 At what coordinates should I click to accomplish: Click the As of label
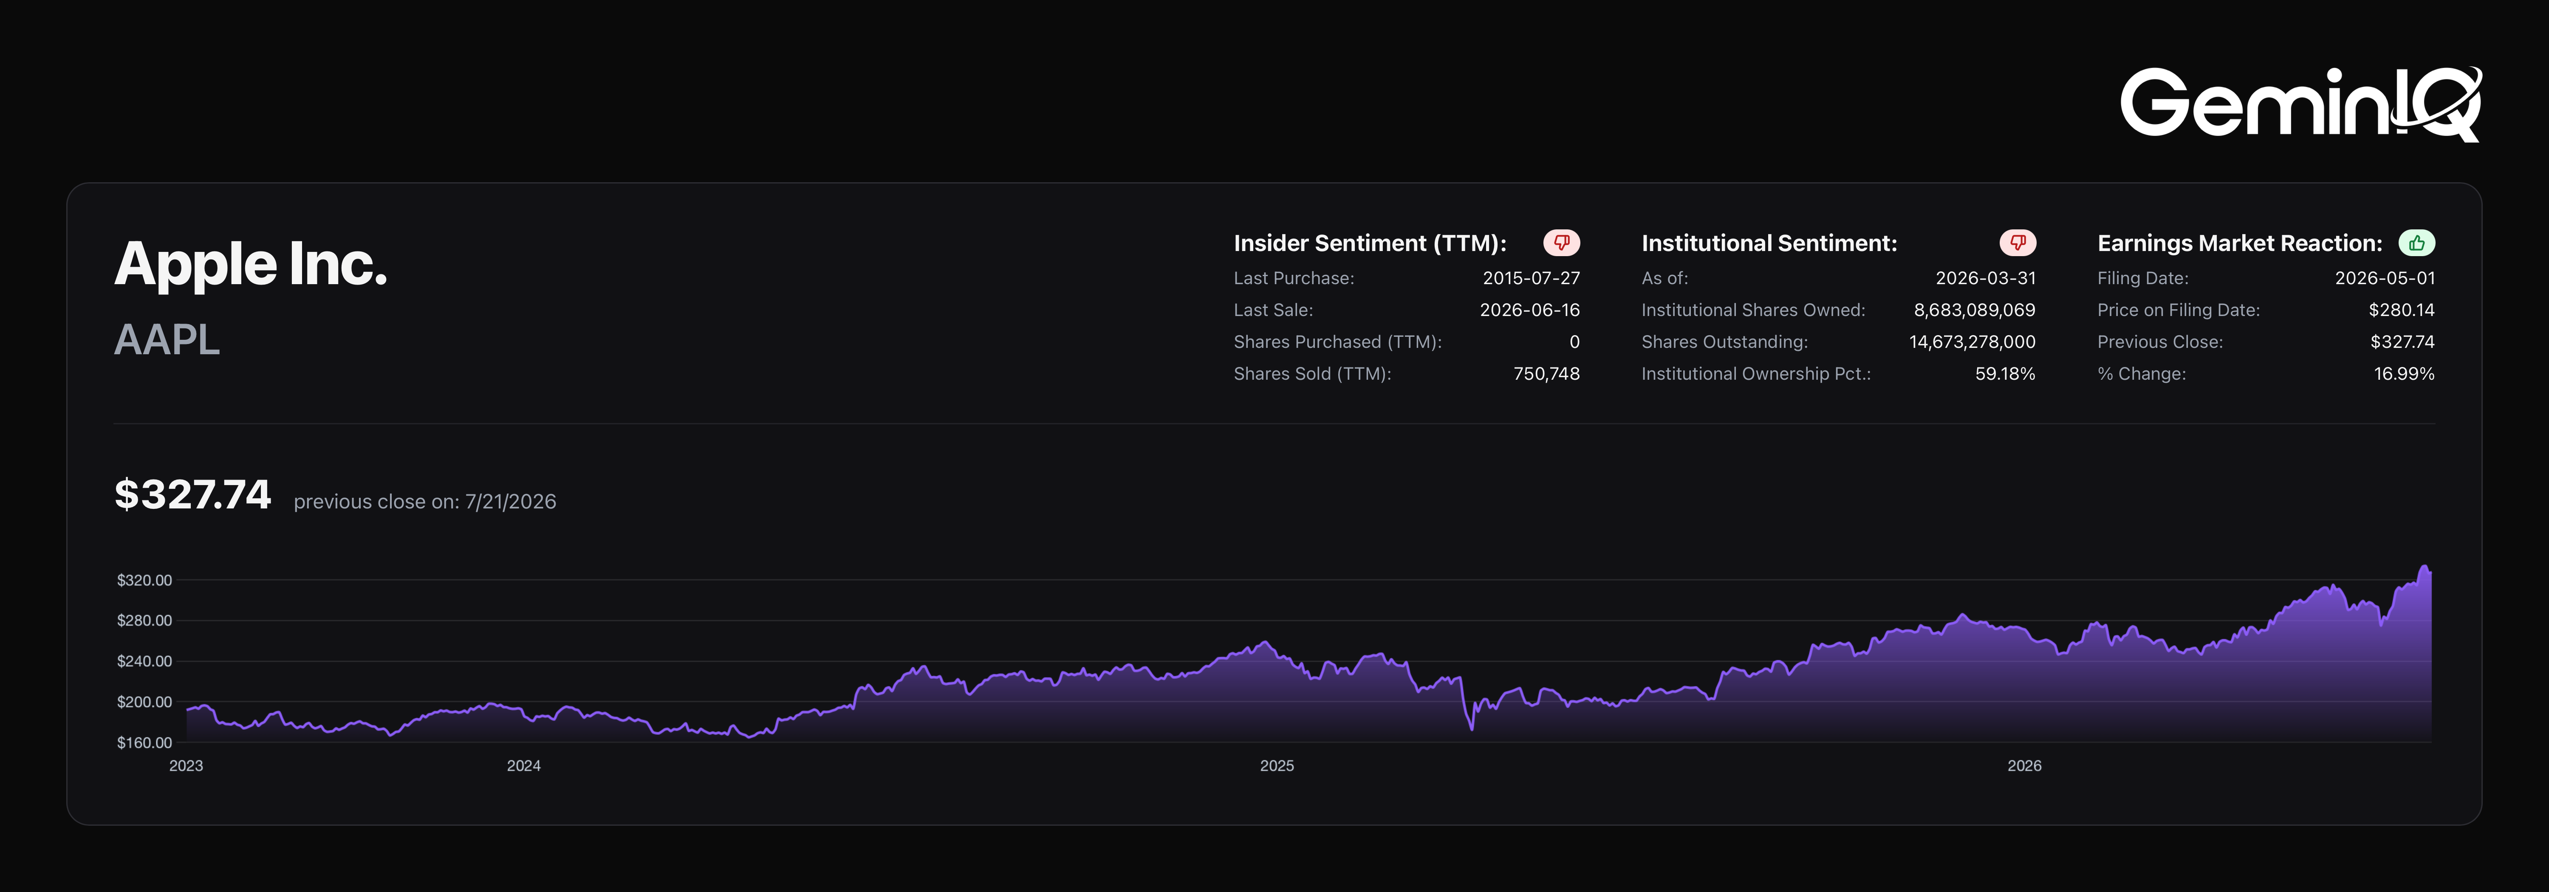1664,279
